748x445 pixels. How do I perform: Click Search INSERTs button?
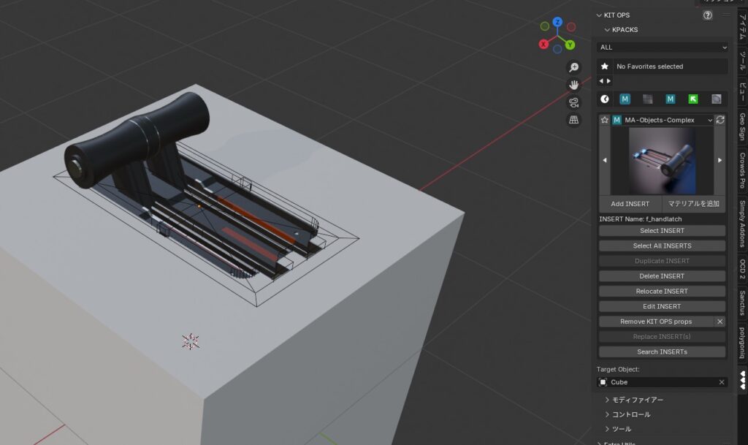click(662, 352)
